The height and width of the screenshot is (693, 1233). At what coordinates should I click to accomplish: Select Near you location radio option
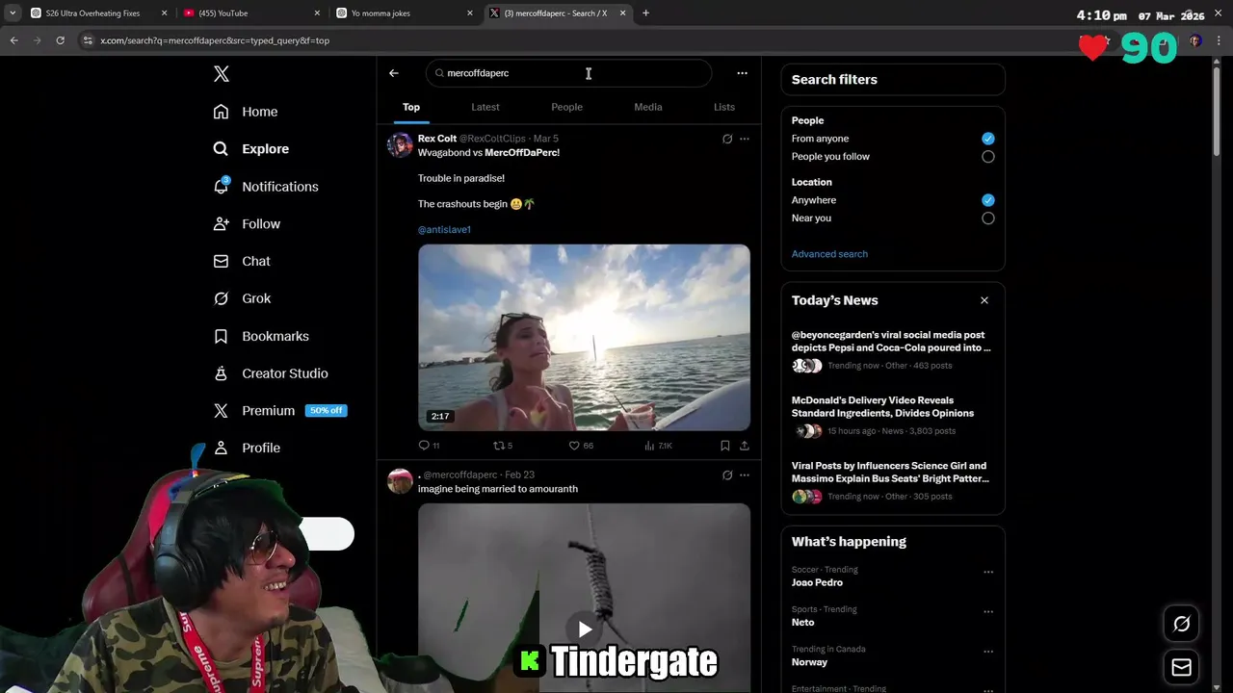pos(988,218)
